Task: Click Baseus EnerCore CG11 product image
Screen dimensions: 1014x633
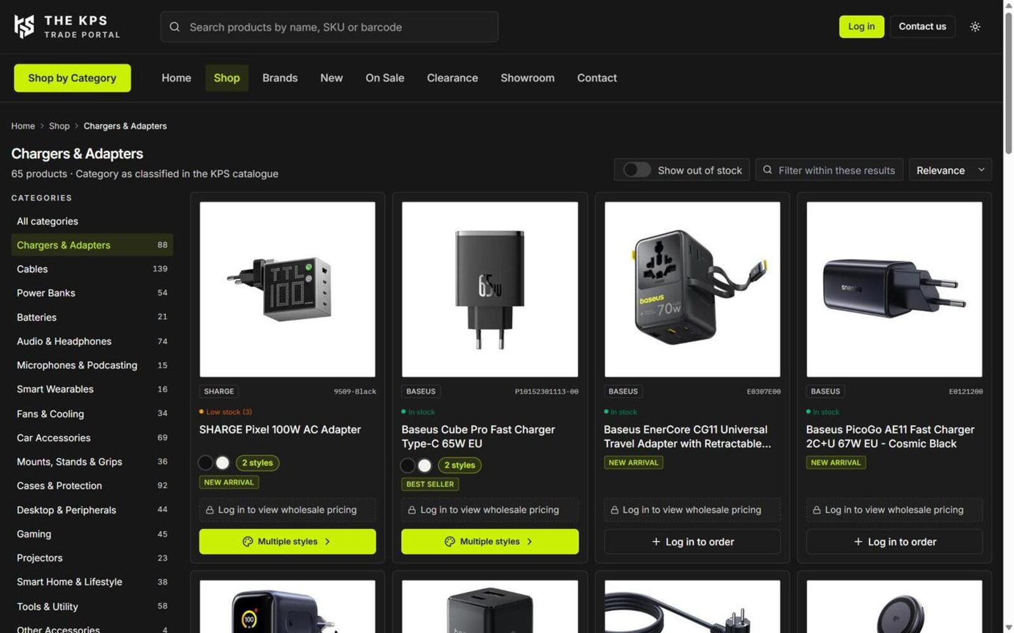Action: 692,290
